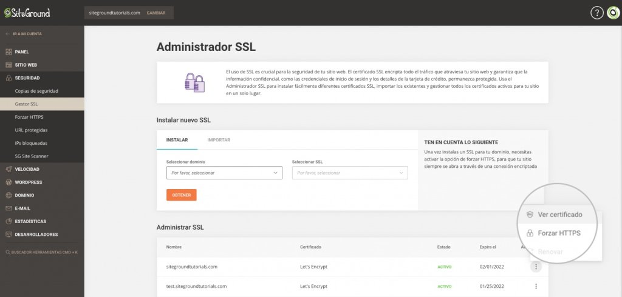Image resolution: width=622 pixels, height=297 pixels.
Task: Click the back arrow beside Ir a mi cuenta
Action: (8, 34)
